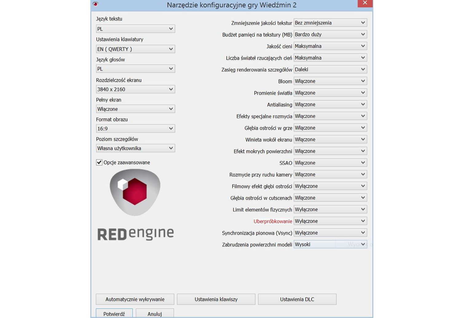Image resolution: width=464 pixels, height=318 pixels.
Task: Click the Rozdzielczość ekranu label
Action: (119, 80)
